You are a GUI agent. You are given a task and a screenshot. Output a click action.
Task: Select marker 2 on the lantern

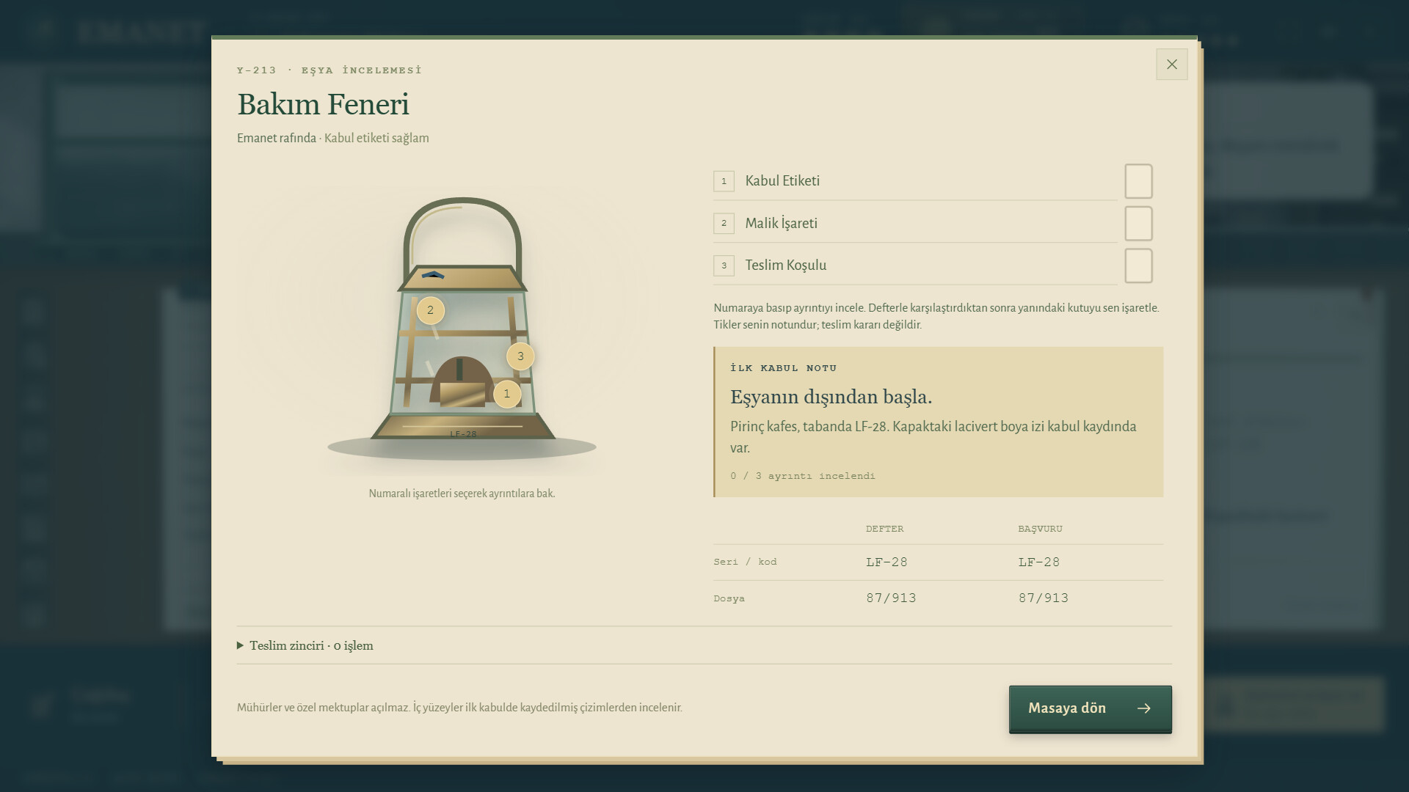431,310
